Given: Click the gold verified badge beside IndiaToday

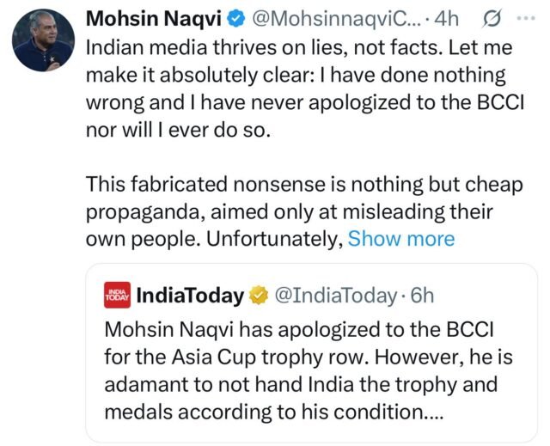Looking at the screenshot, I should point(257,296).
